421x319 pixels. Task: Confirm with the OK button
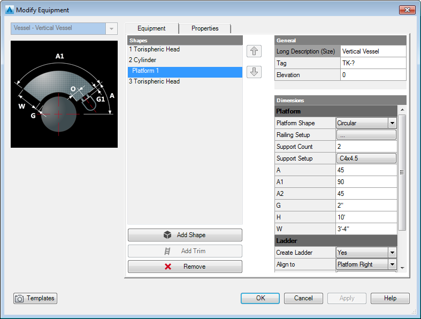click(x=260, y=298)
